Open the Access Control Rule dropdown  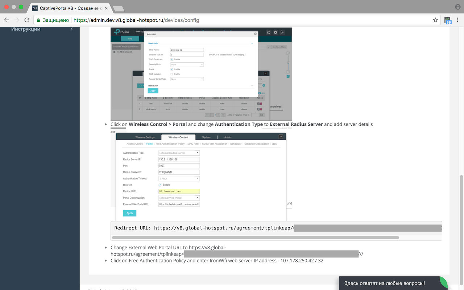tap(187, 79)
